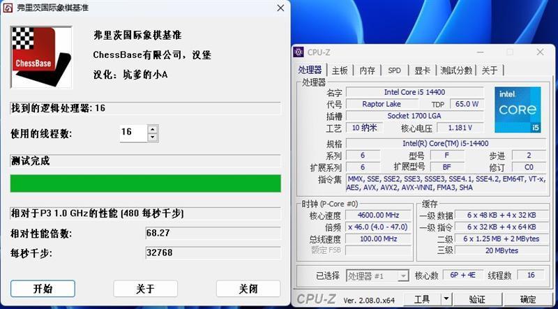Click the 关于 button in Fritz benchmark
The height and width of the screenshot is (309, 558).
(145, 289)
